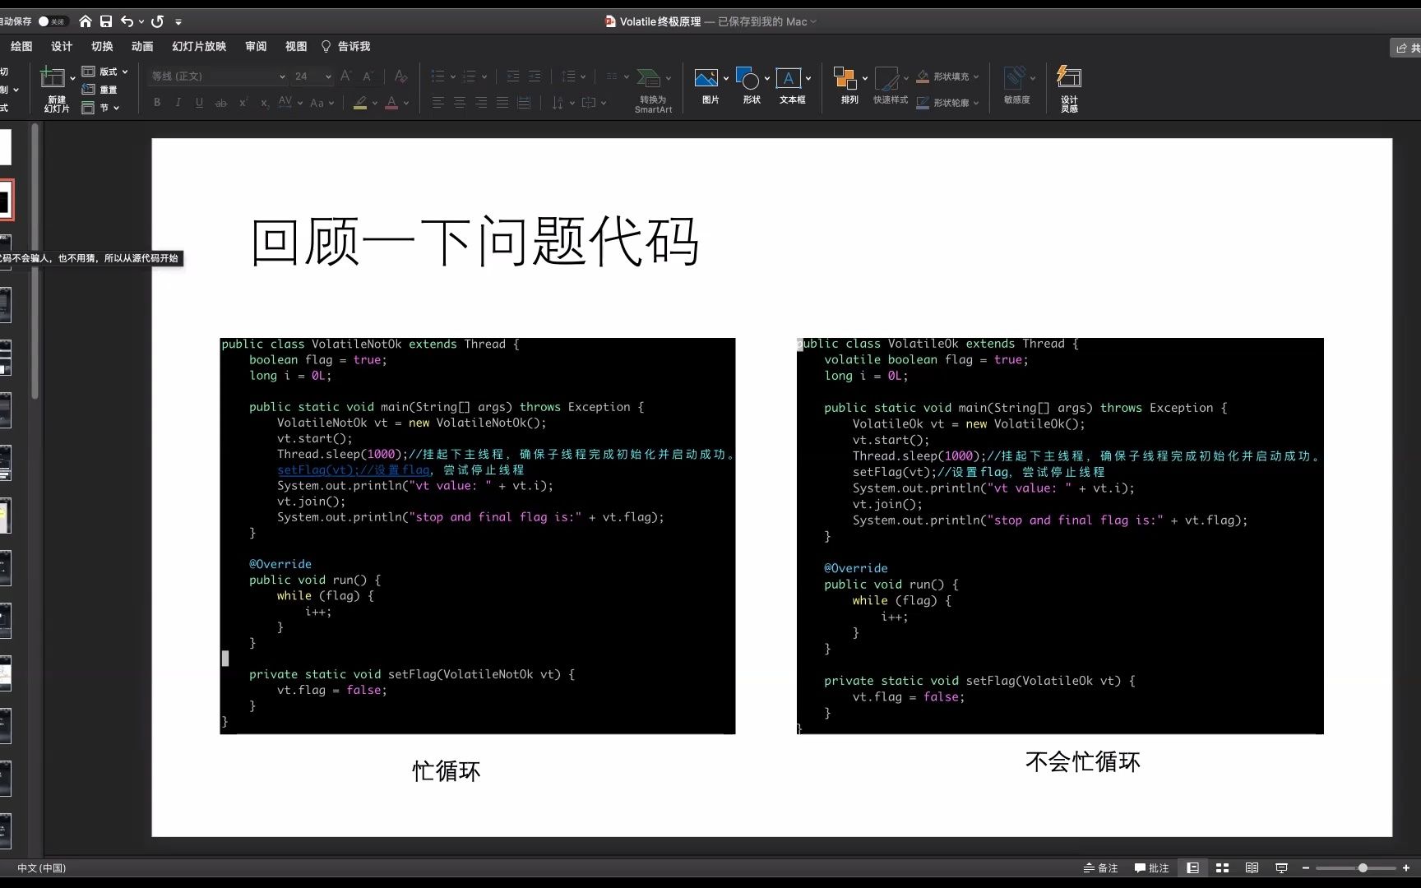
Task: Justify text alignment
Action: click(x=502, y=103)
